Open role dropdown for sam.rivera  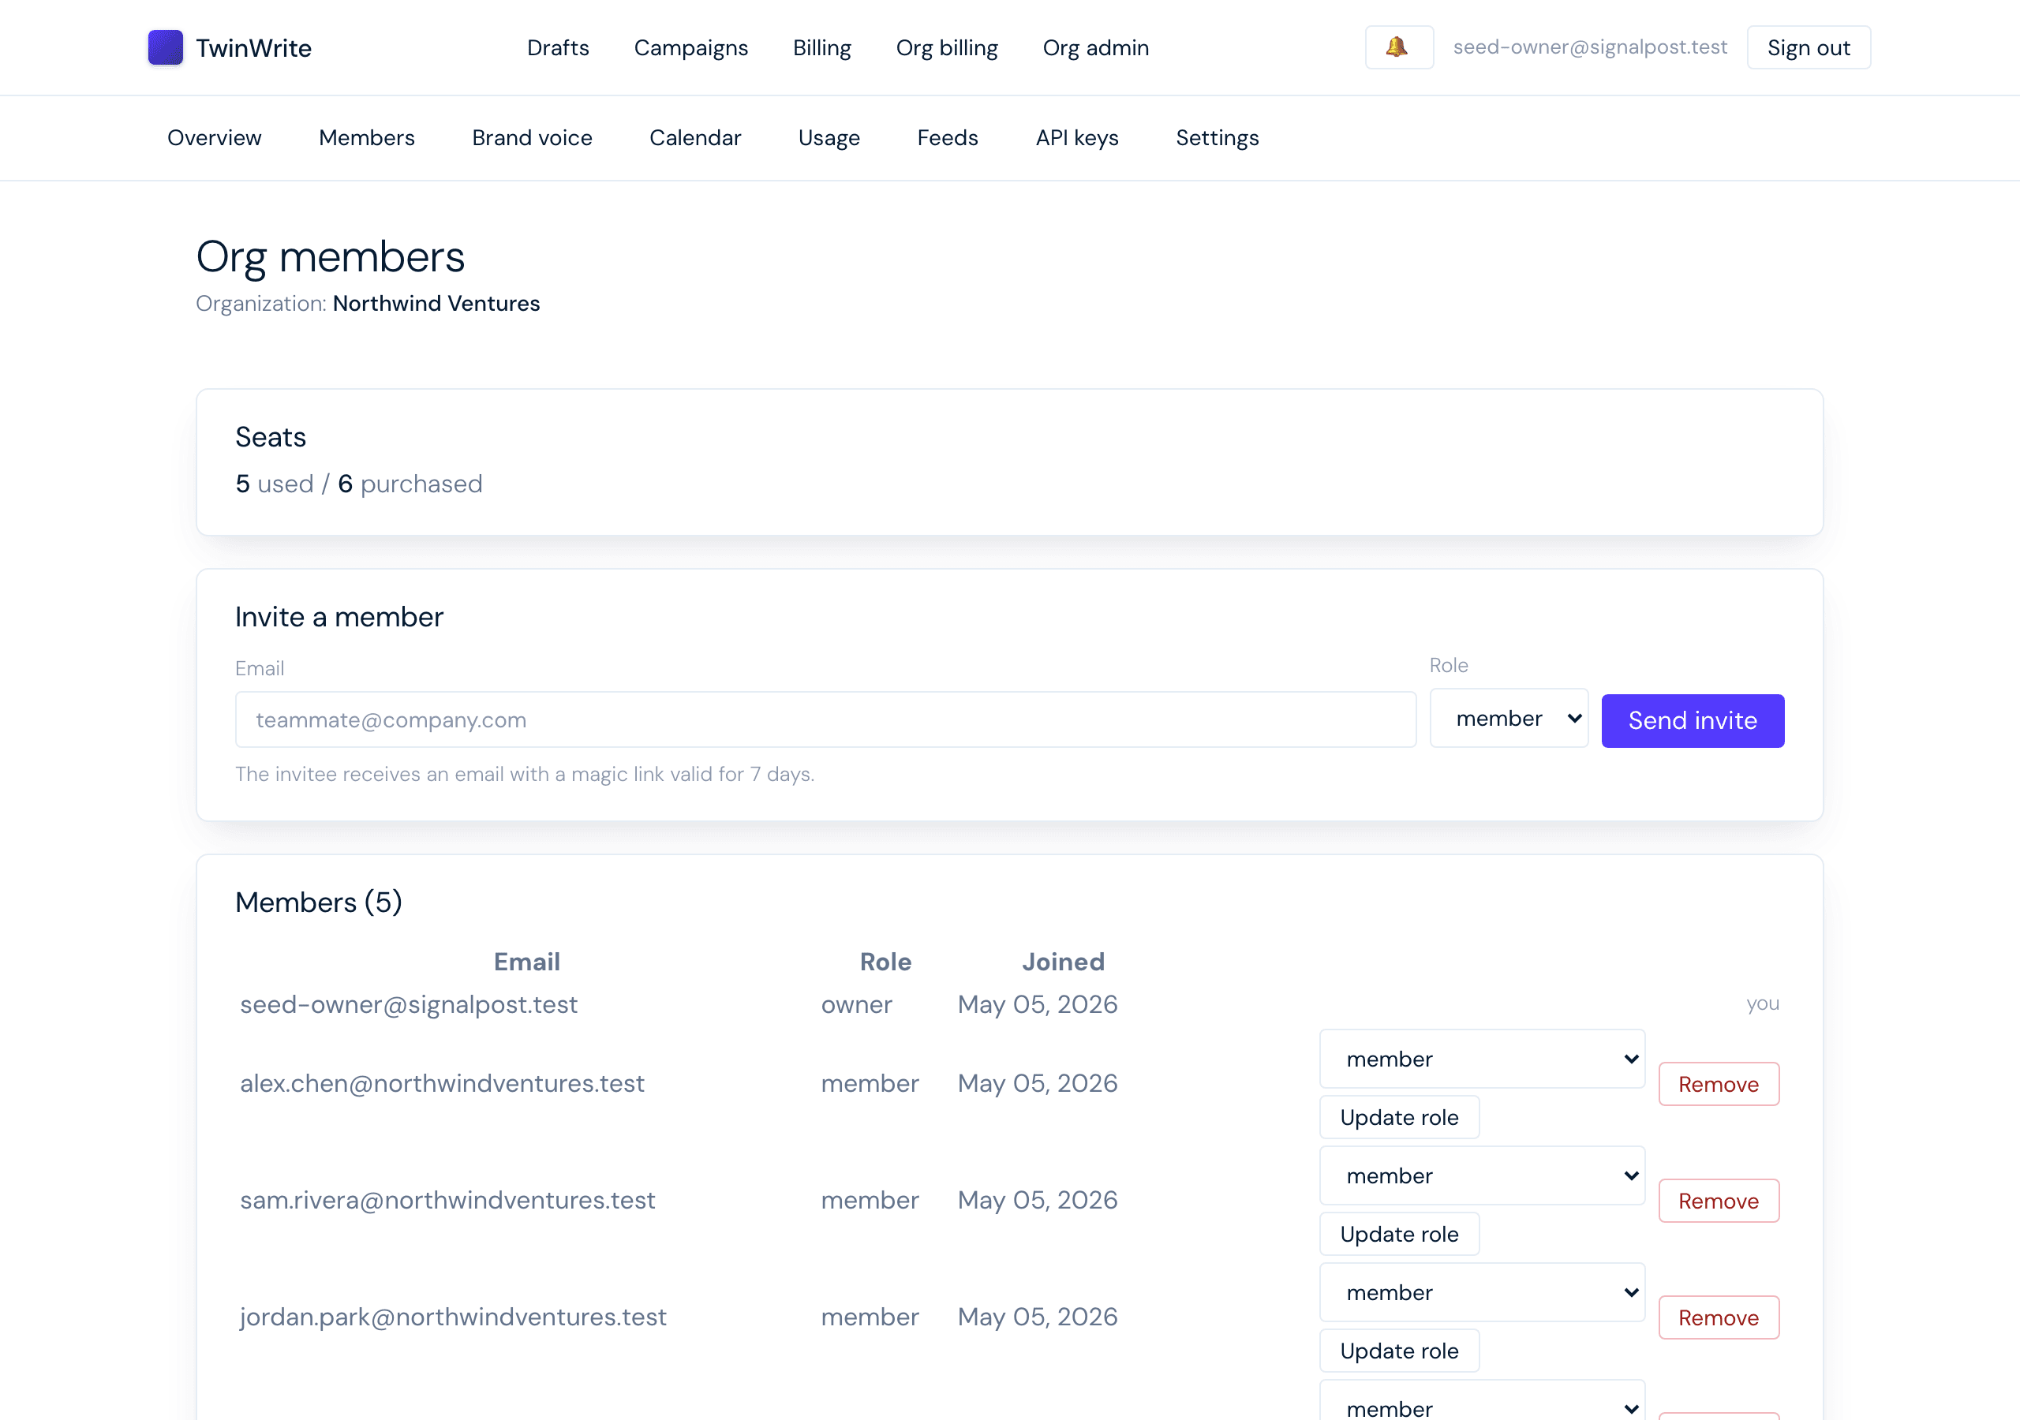coord(1482,1175)
